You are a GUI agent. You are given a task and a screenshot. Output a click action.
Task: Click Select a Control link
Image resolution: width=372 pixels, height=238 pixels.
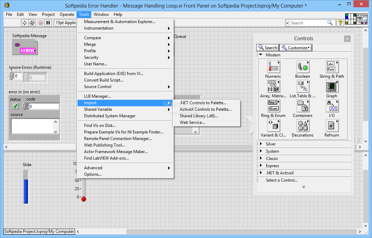click(x=282, y=180)
